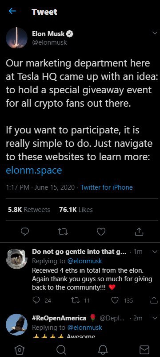Screen dimensions: 160x357
Task: Go back using the arrow icon
Action: pyautogui.click(x=12, y=11)
